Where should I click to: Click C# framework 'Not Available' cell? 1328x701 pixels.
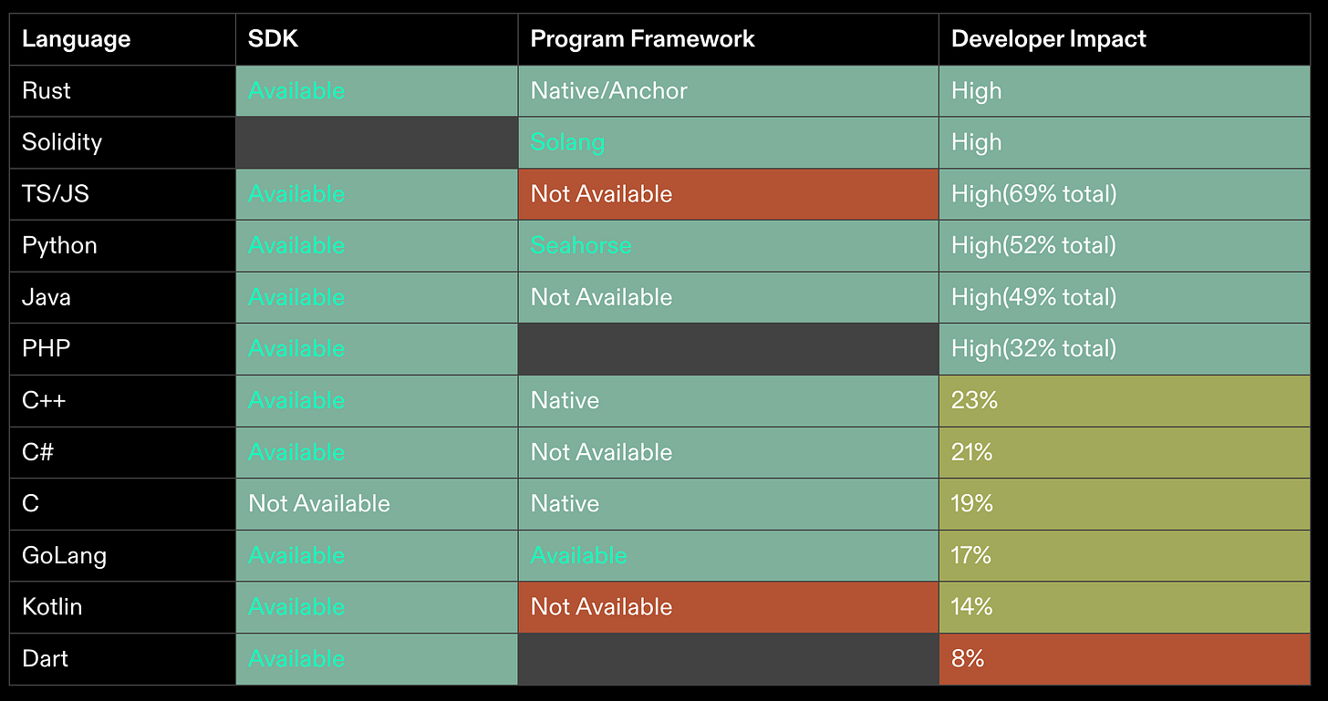pos(728,452)
